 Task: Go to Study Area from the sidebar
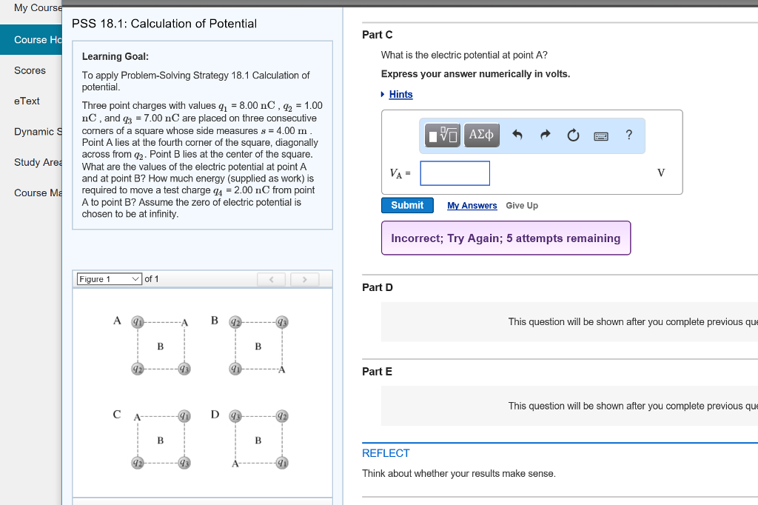[36, 162]
